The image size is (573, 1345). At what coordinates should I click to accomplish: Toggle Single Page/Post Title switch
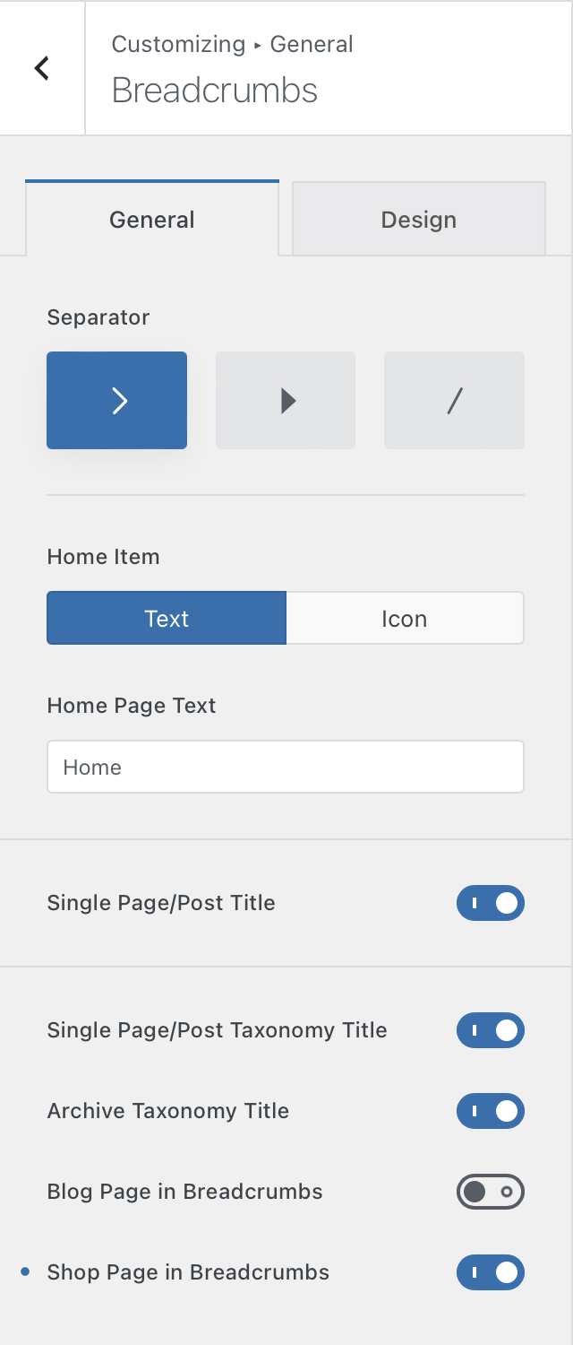(490, 903)
